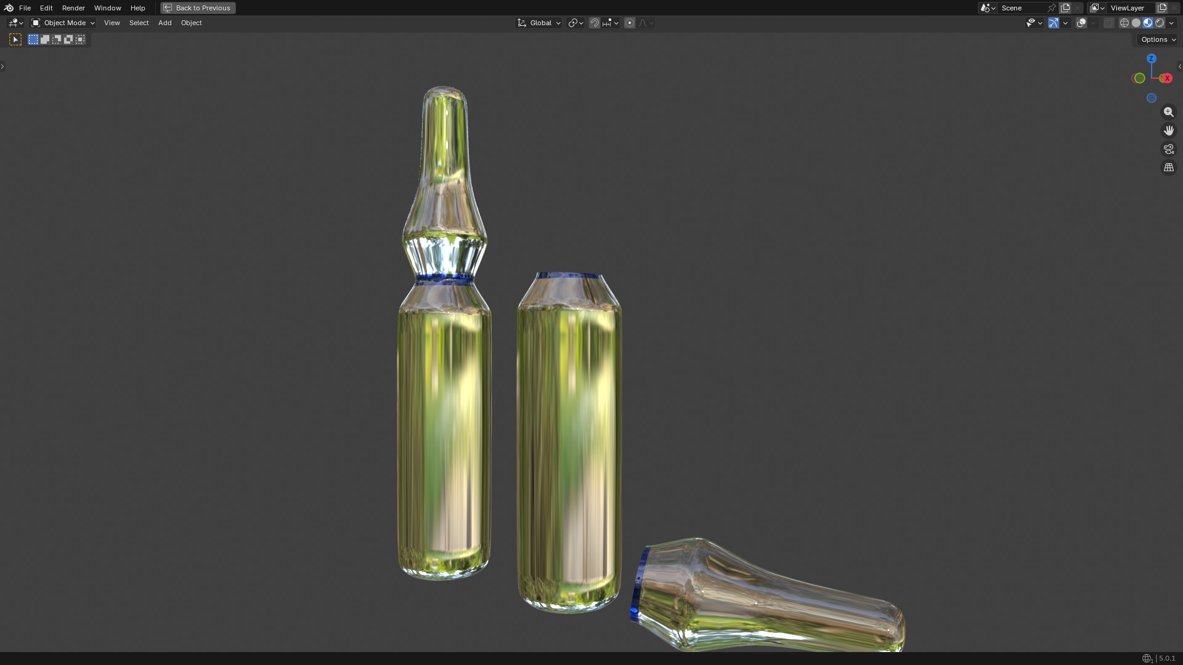Switch perspective/orthographic with grid icon

coord(1168,167)
